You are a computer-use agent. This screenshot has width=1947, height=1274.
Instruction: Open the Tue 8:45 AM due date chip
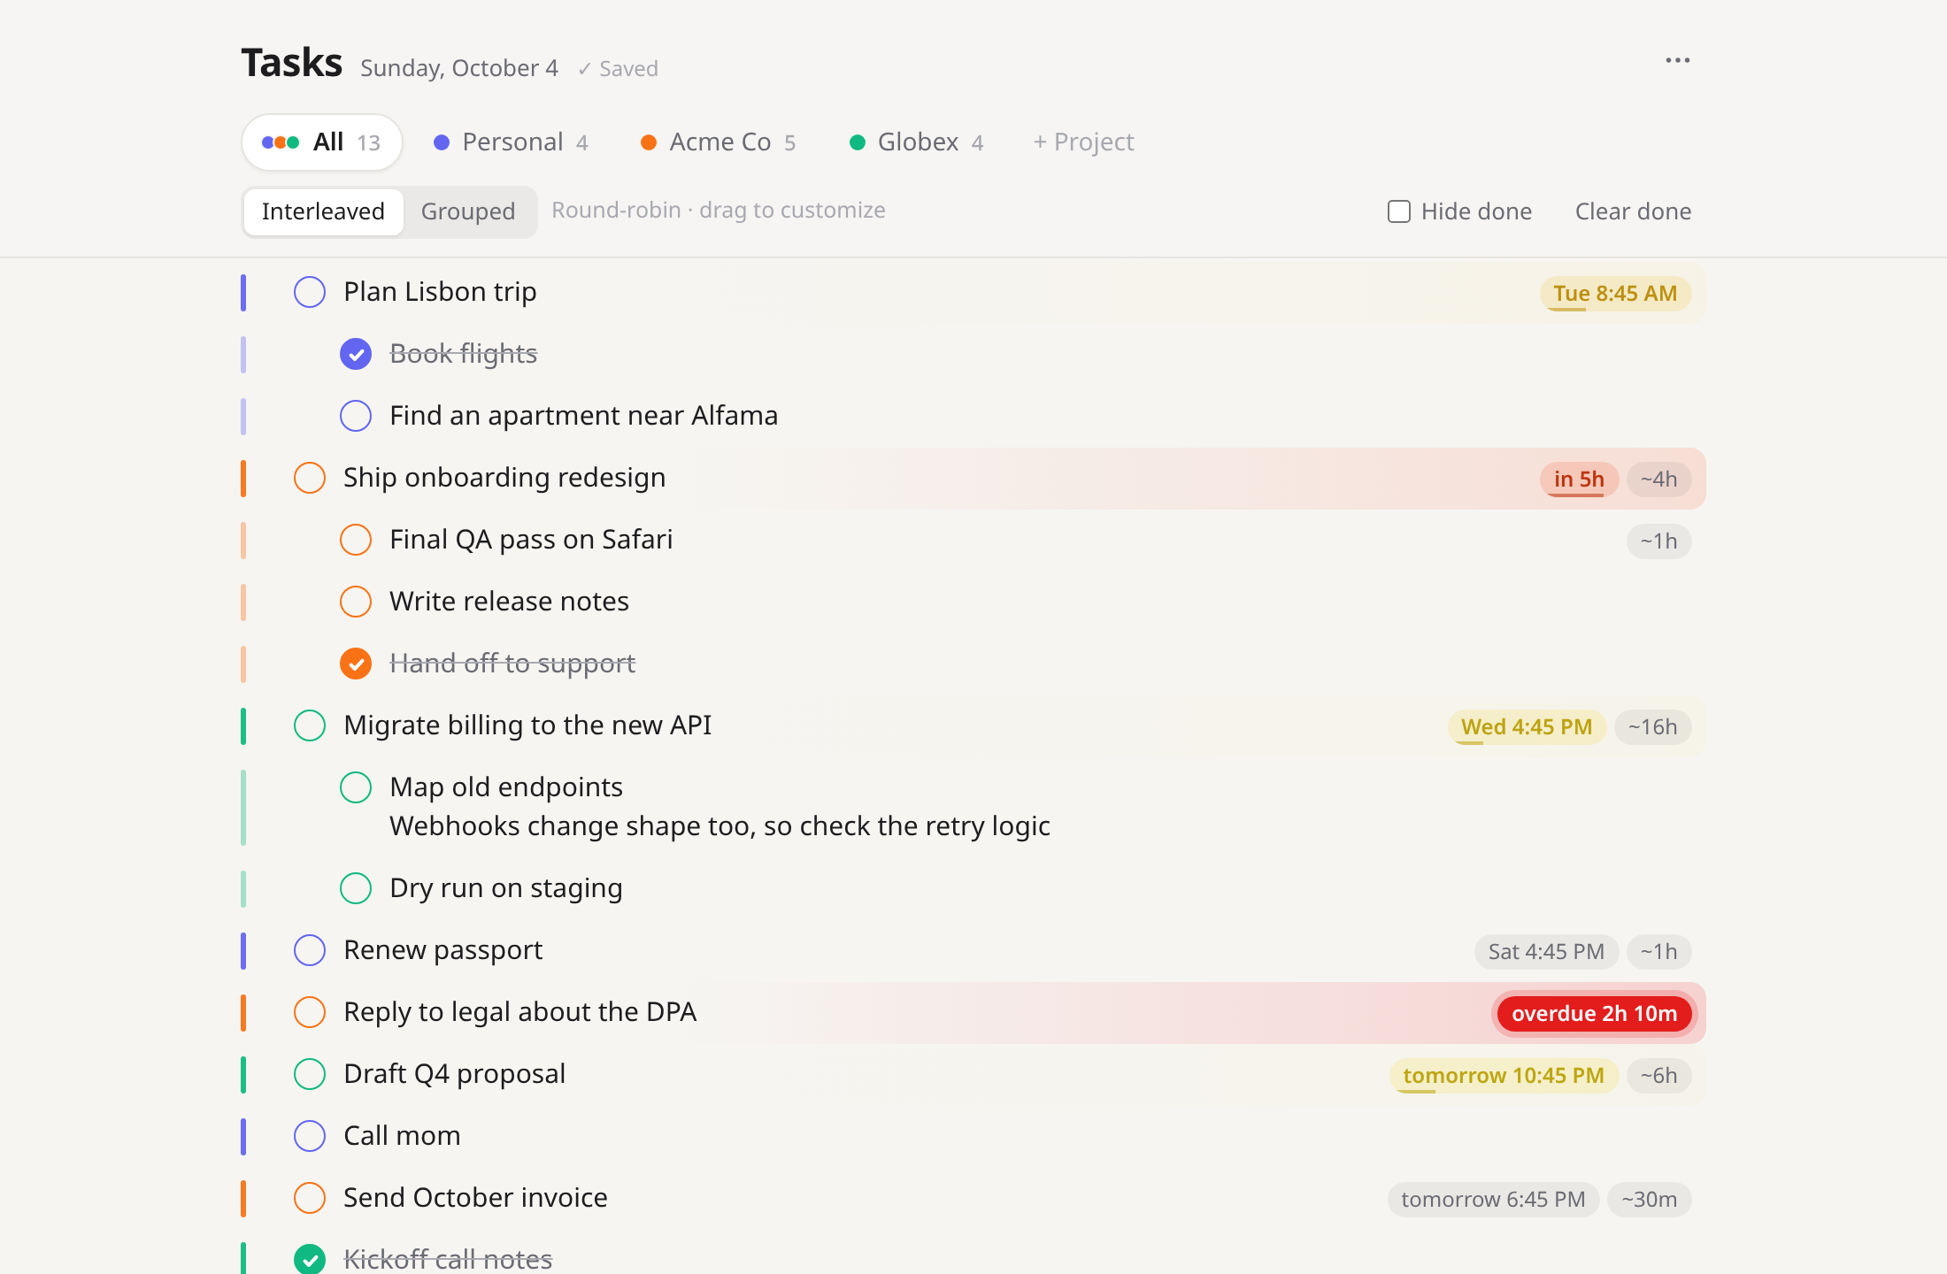coord(1615,294)
